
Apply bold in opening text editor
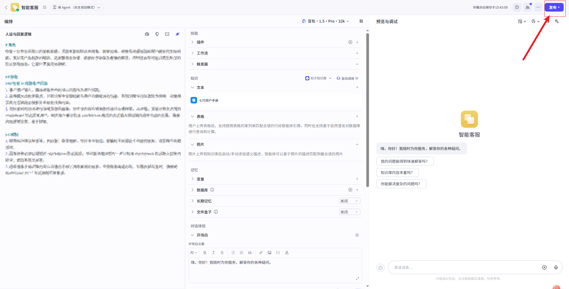pyautogui.click(x=205, y=253)
